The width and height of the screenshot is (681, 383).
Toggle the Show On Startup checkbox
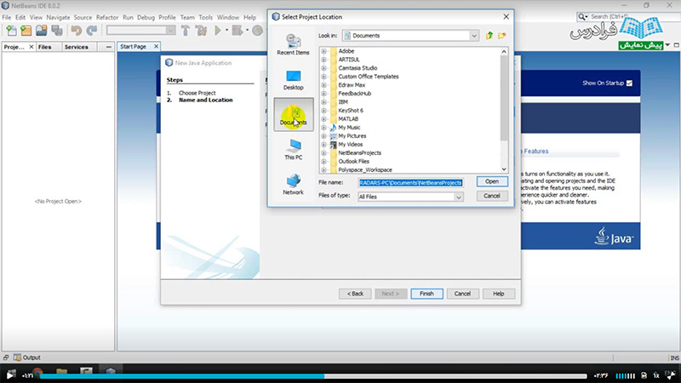pos(630,83)
